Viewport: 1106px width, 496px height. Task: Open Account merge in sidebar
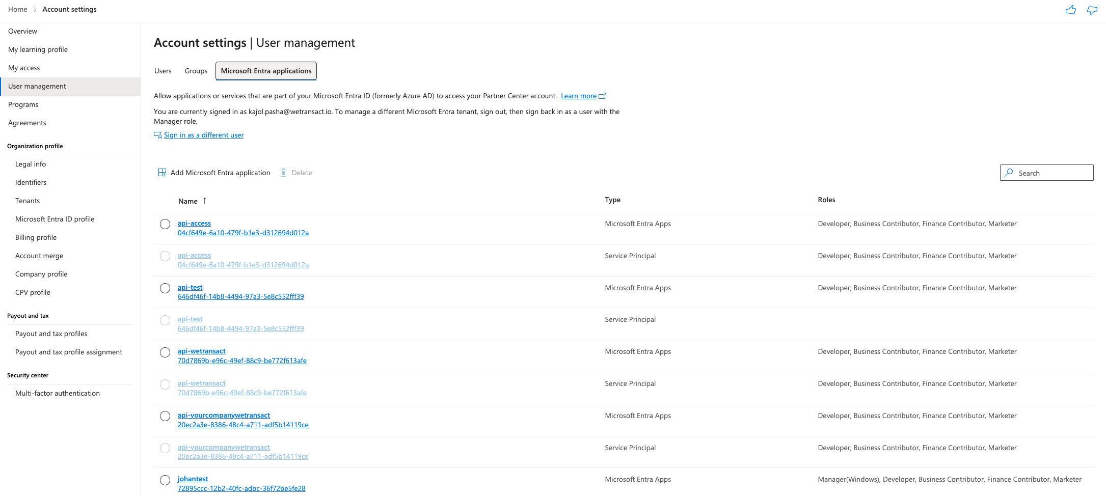(x=39, y=256)
